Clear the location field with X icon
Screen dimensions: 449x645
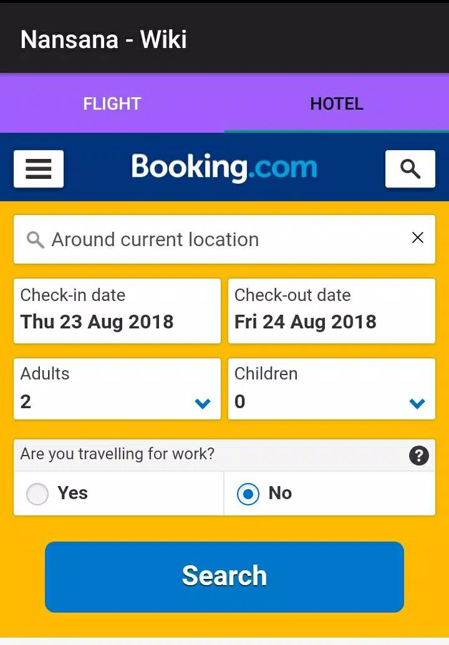pyautogui.click(x=418, y=237)
